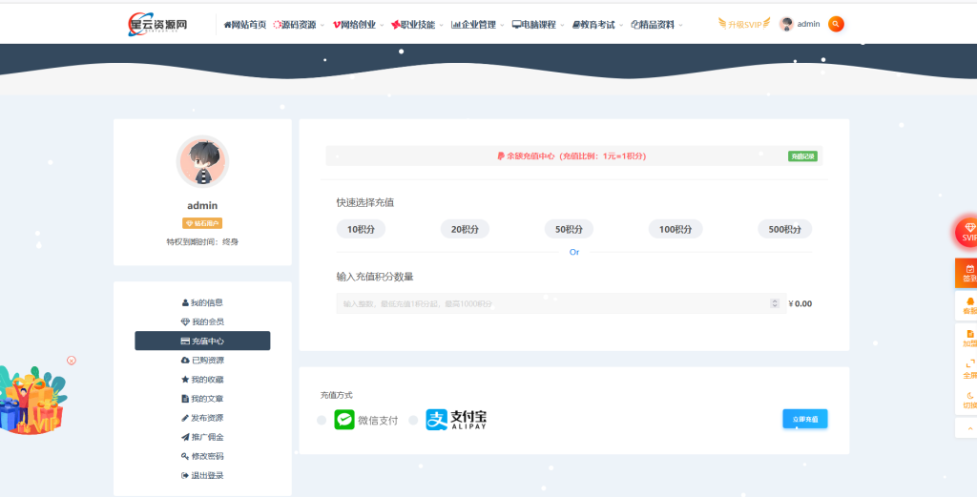Image resolution: width=977 pixels, height=497 pixels.
Task: Click the 全屏 fullscreen icon
Action: point(968,369)
